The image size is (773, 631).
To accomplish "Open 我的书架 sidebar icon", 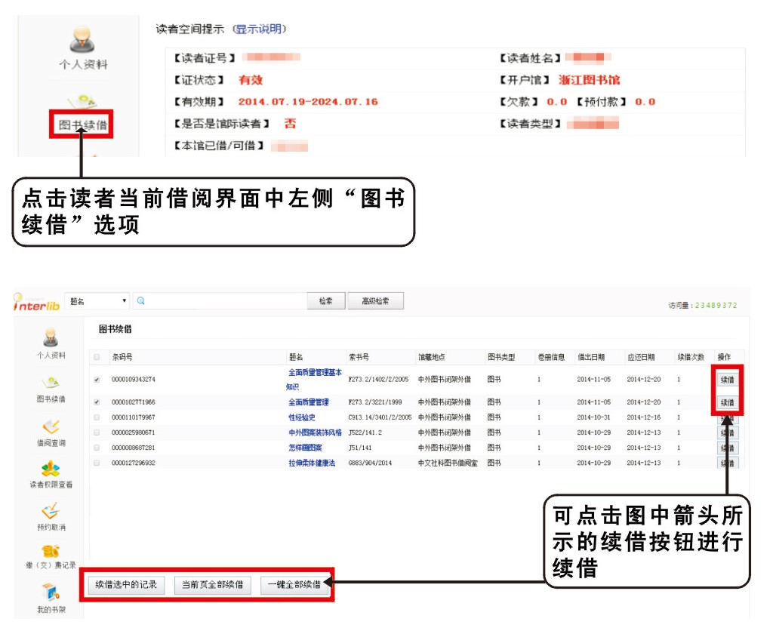I will tap(51, 593).
